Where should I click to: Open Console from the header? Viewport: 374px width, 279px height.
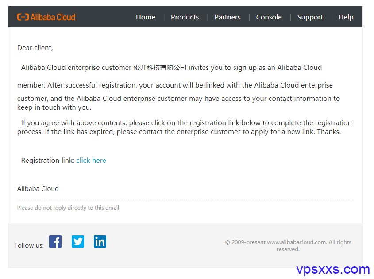click(269, 17)
